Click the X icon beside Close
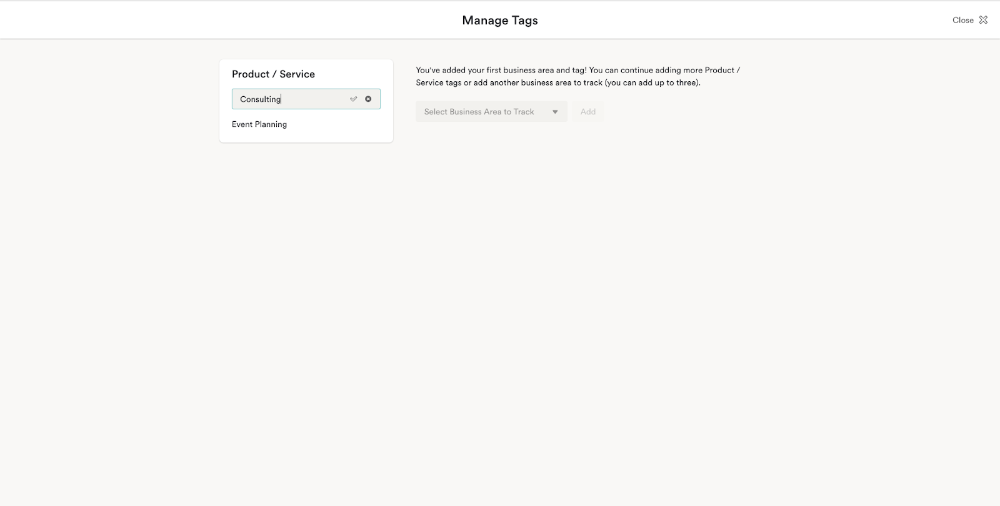This screenshot has height=506, width=1000. click(983, 20)
